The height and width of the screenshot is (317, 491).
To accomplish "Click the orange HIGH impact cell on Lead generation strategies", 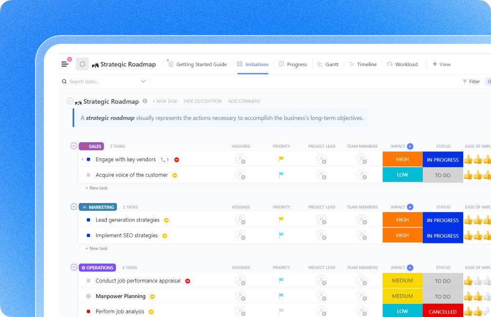I will pyautogui.click(x=402, y=220).
